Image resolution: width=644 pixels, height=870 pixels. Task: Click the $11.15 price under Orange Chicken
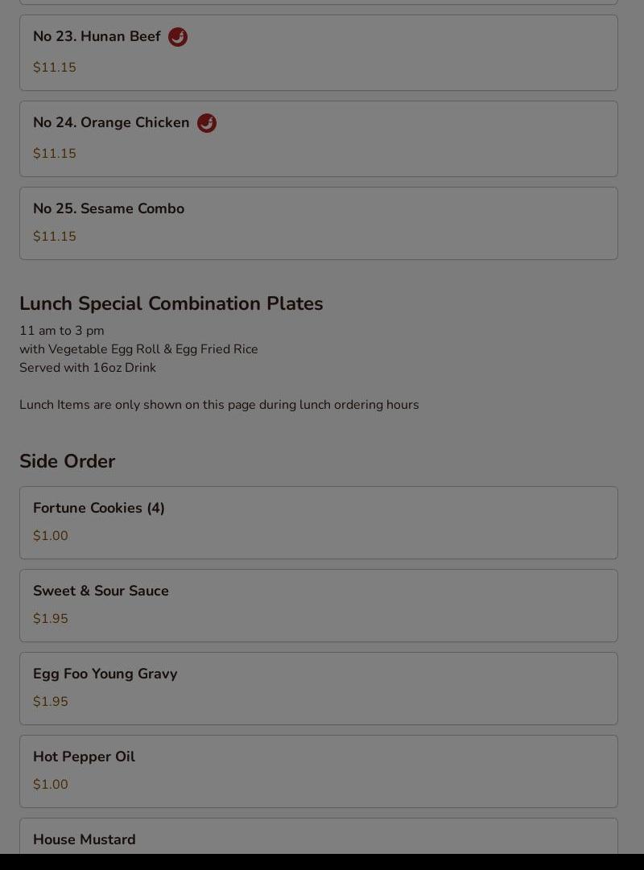pos(55,153)
